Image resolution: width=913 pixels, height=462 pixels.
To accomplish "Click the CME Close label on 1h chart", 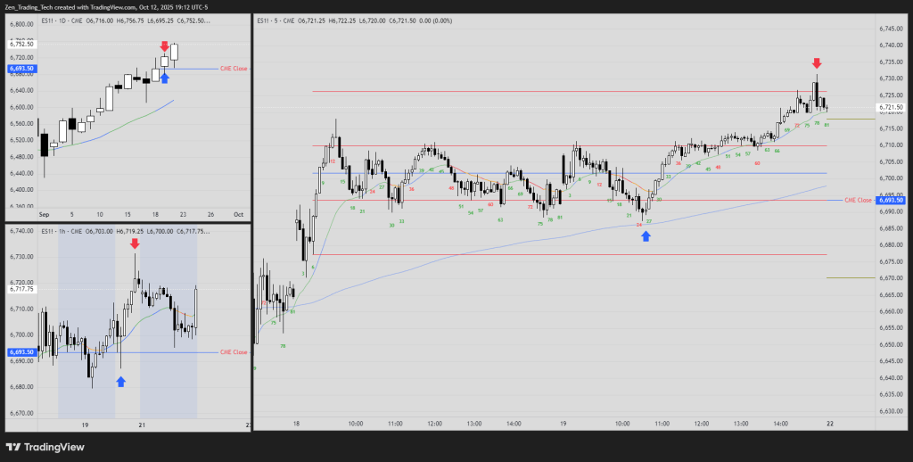I will pos(233,353).
